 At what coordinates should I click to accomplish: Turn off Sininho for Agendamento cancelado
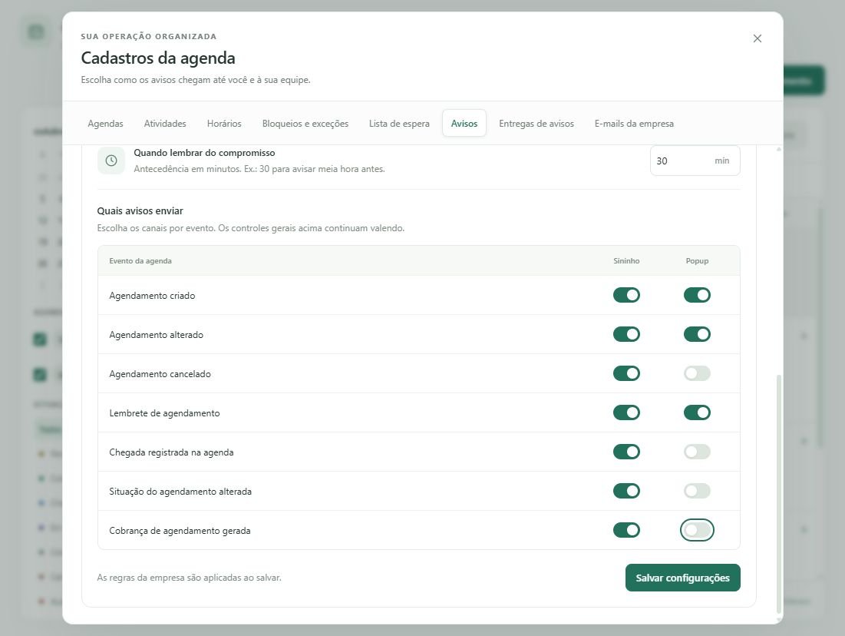[626, 373]
